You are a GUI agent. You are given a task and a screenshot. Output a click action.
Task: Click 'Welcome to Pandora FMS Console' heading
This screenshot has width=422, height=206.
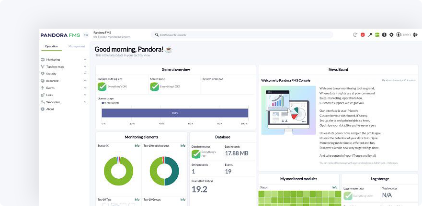(285, 80)
